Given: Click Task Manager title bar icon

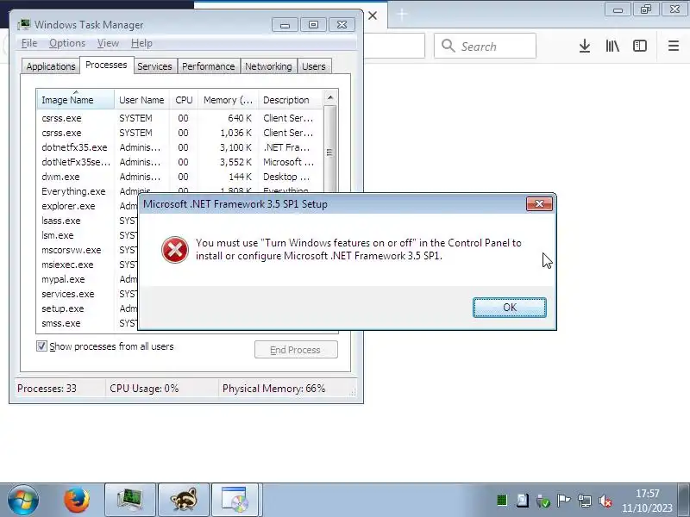Looking at the screenshot, I should pyautogui.click(x=24, y=25).
